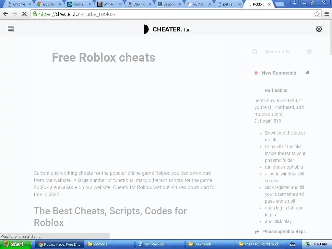Screen dimensions: 332x249
Task: Click the page vertical scrollbar thumb
Action: tap(330, 38)
